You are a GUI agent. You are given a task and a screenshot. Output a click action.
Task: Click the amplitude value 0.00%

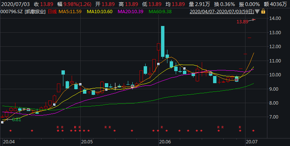(252, 4)
